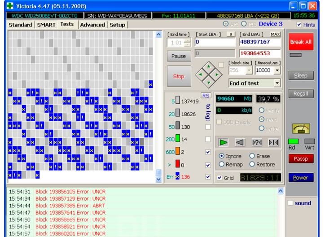Click the Stop button

click(179, 76)
